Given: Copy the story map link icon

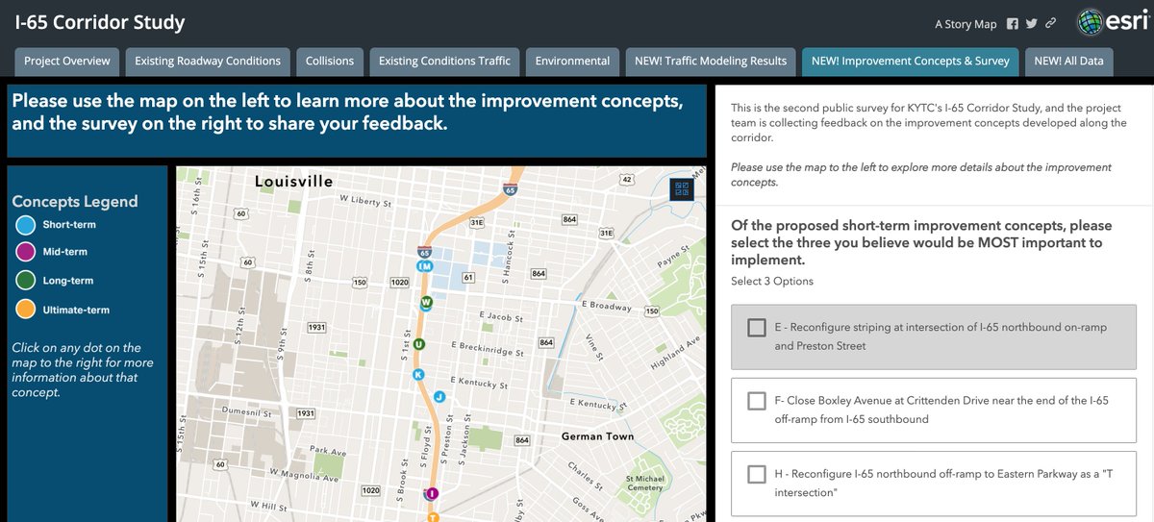Looking at the screenshot, I should click(1052, 23).
